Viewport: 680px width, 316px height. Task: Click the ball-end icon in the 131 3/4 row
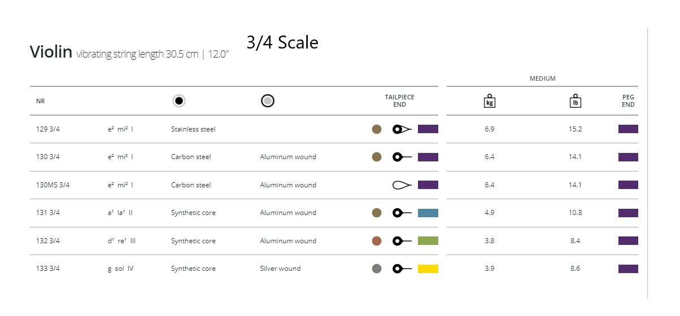(402, 213)
